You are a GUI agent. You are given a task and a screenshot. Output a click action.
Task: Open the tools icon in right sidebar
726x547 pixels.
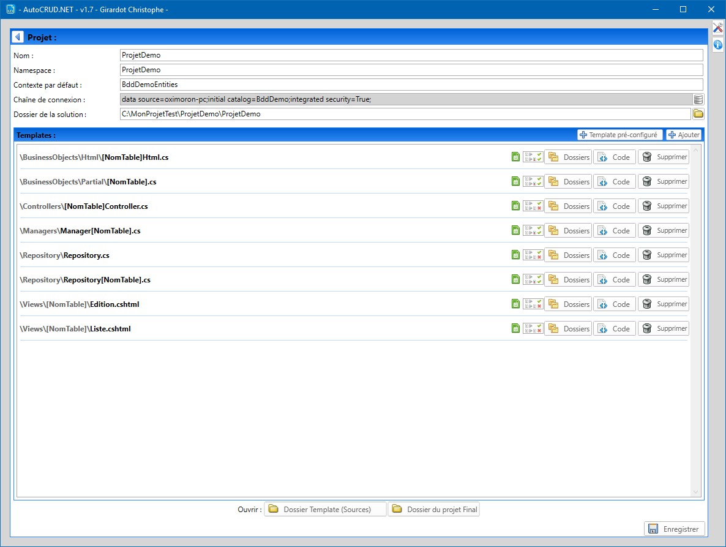717,28
